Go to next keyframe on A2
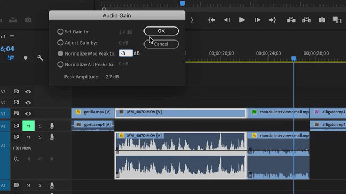This screenshot has height=195, width=346. click(52, 159)
